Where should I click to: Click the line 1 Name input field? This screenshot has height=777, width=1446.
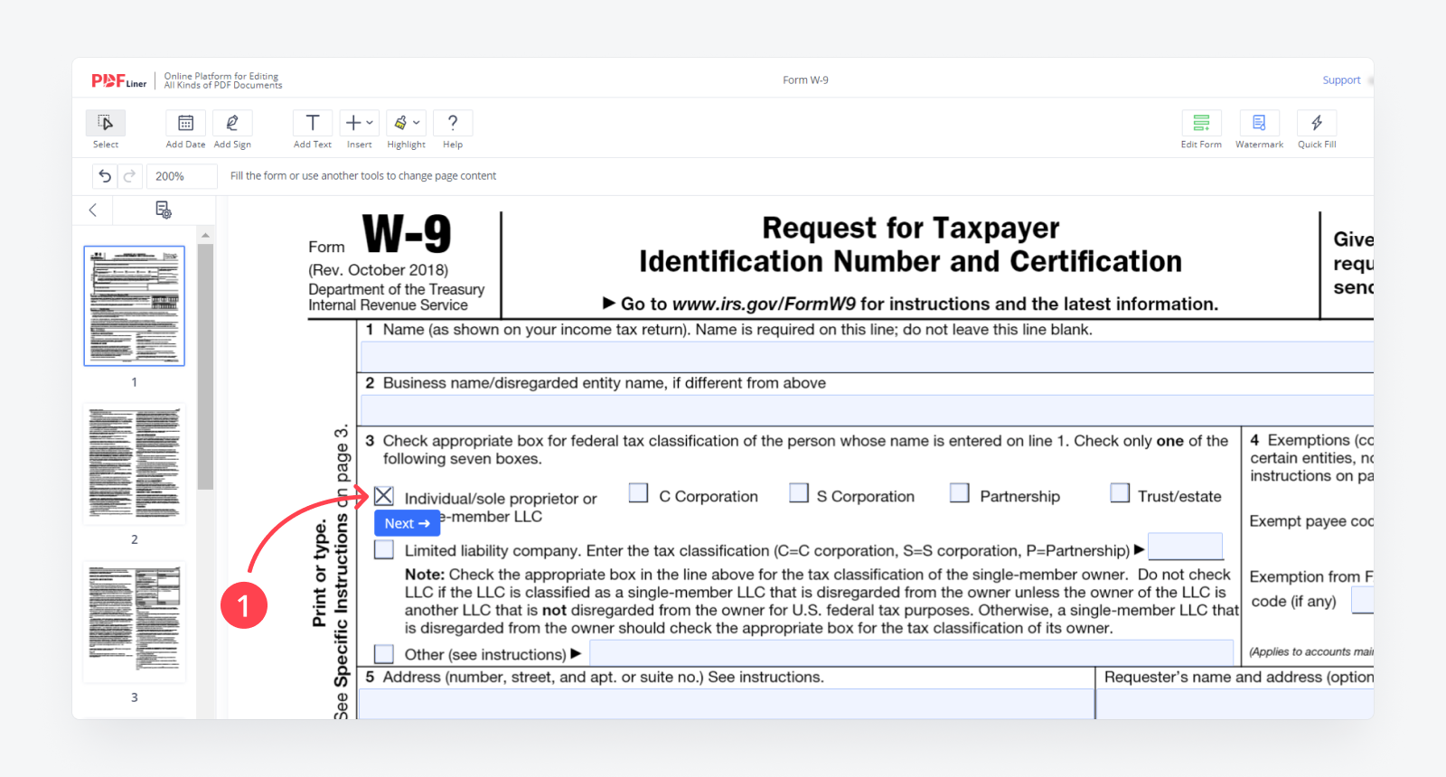[867, 356]
